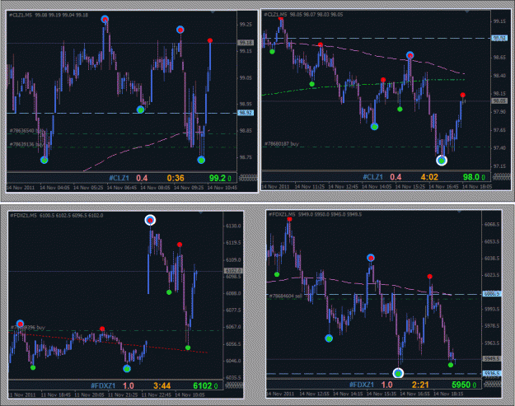515x406 pixels.
Task: Click the chart title '#CLZ1,M5 99.08 99.19 99.04 99.18'
Action: tap(49, 15)
